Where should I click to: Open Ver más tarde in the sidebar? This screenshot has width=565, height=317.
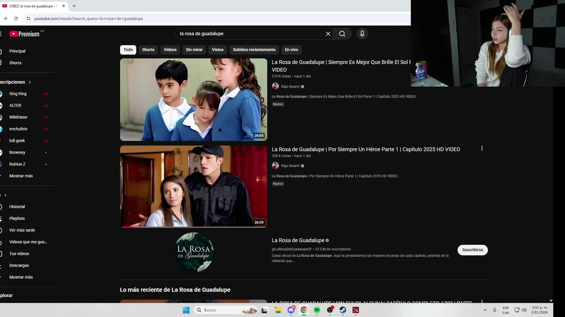click(x=22, y=230)
